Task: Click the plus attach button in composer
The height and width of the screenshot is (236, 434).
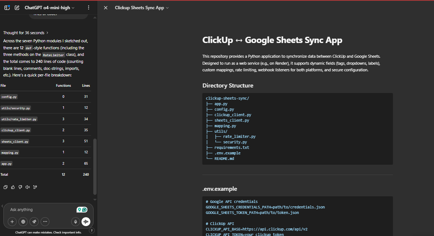Action: [12, 221]
